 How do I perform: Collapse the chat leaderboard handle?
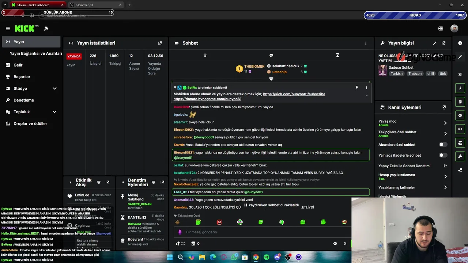271,79
